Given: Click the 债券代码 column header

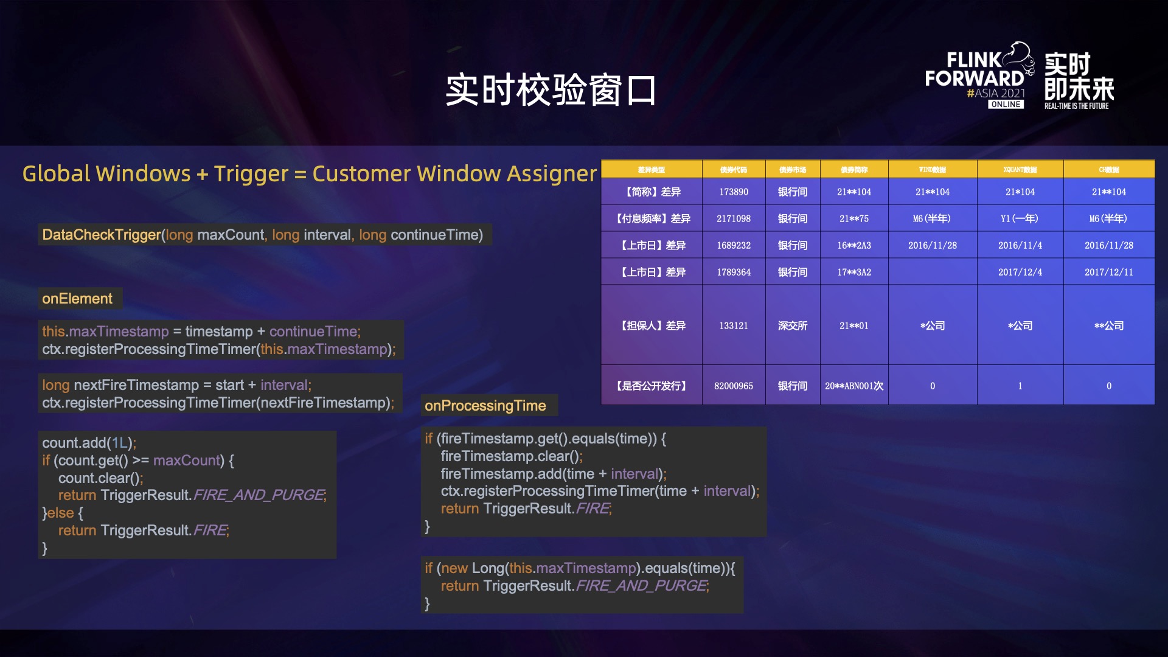Looking at the screenshot, I should point(733,170).
